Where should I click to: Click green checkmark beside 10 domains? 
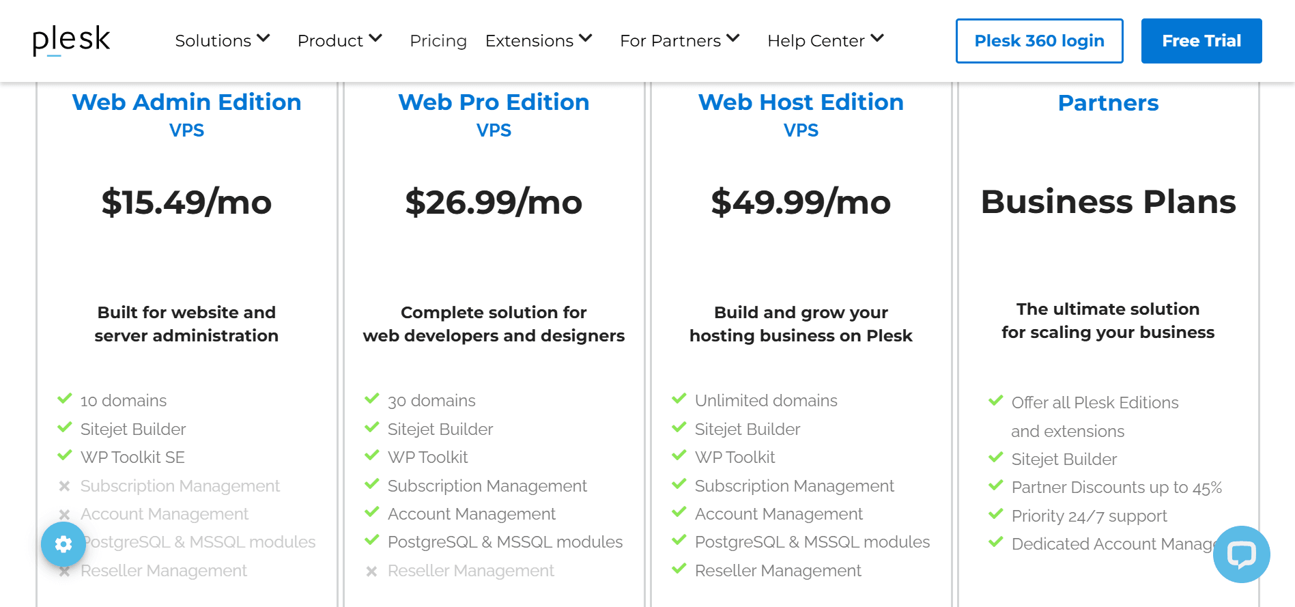[65, 399]
